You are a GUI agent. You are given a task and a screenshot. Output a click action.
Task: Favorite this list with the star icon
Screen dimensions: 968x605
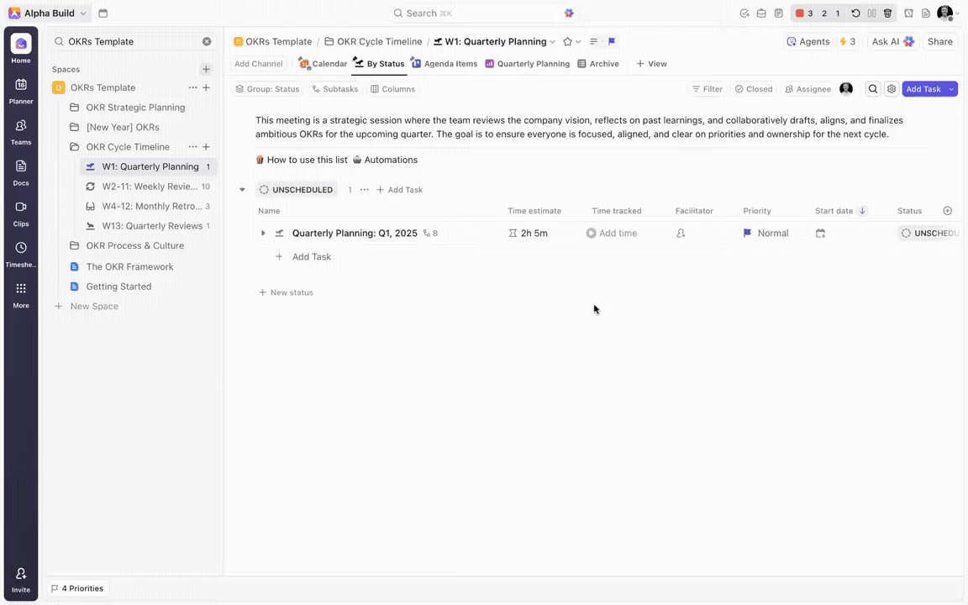point(567,42)
